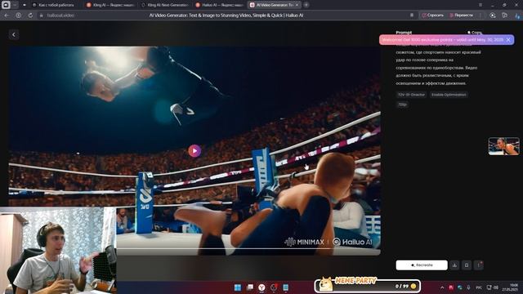523x294 pixels.
Task: Open the next video thumbnail on right
Action: tap(503, 146)
